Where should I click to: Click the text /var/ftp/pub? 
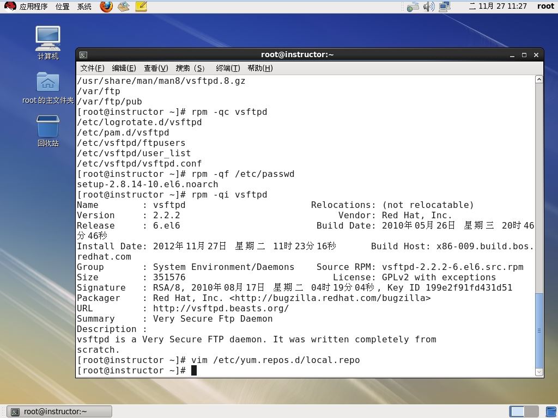(110, 102)
